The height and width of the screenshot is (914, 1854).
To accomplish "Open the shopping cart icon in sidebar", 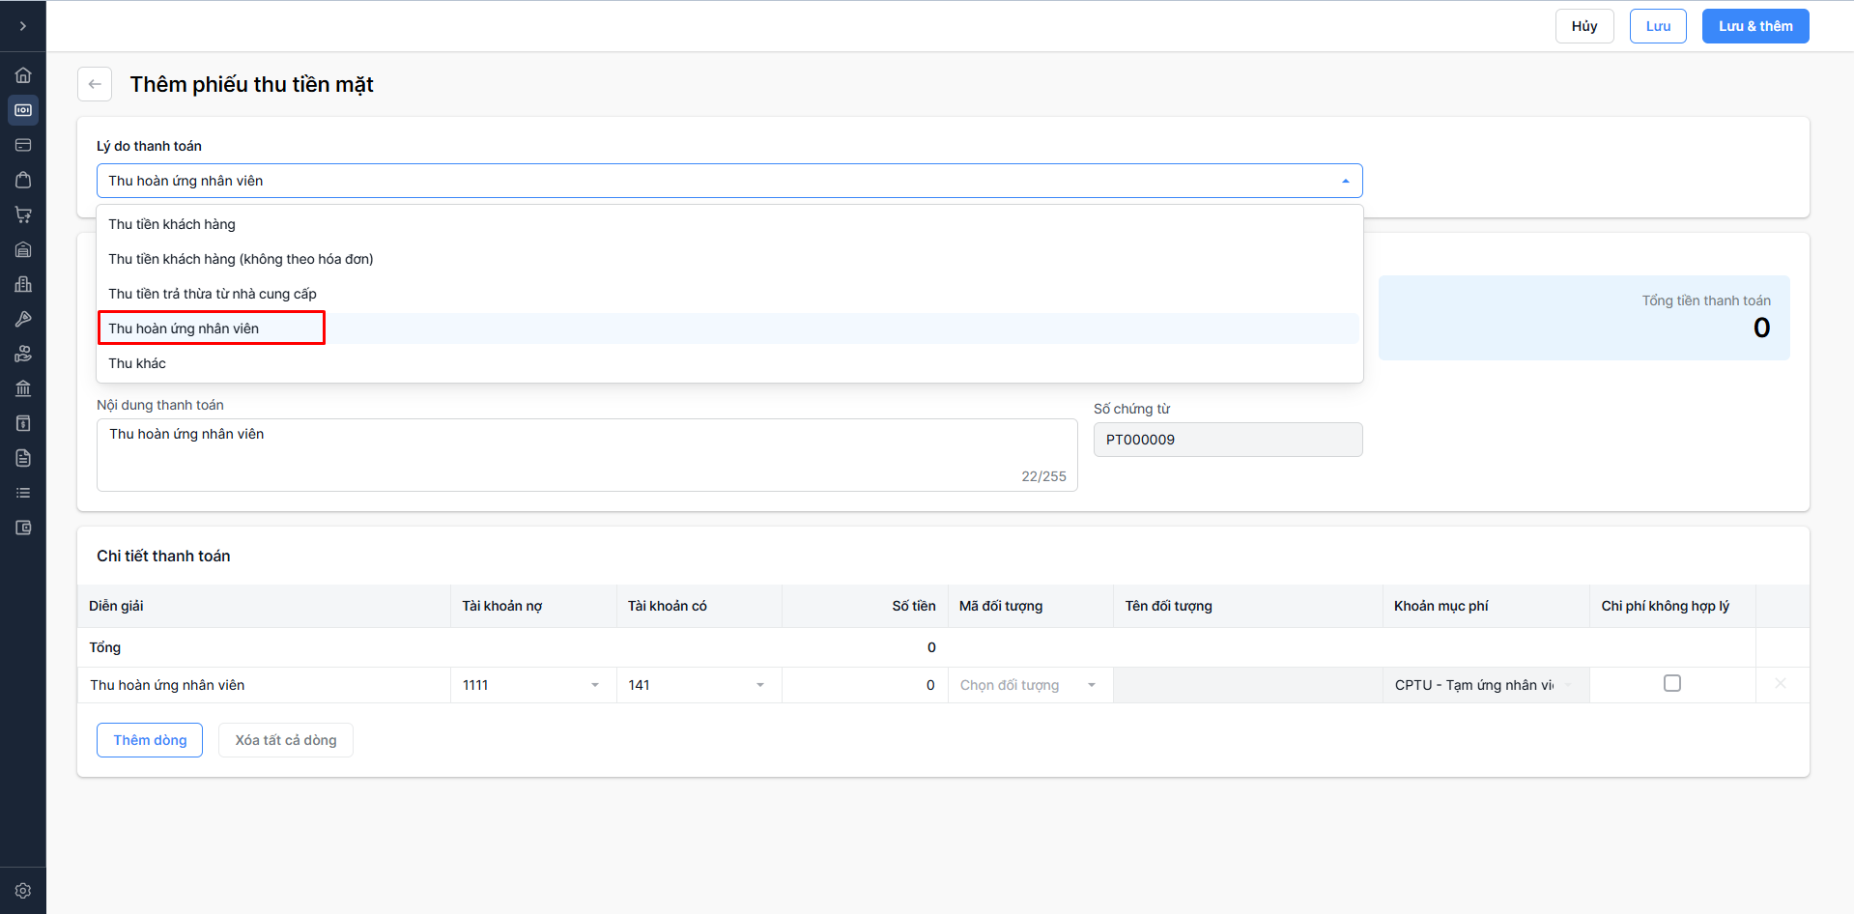I will click(x=23, y=214).
